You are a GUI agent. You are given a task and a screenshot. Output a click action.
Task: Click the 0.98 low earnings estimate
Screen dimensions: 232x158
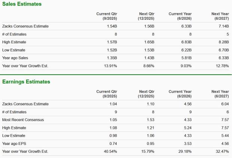tap(113, 136)
